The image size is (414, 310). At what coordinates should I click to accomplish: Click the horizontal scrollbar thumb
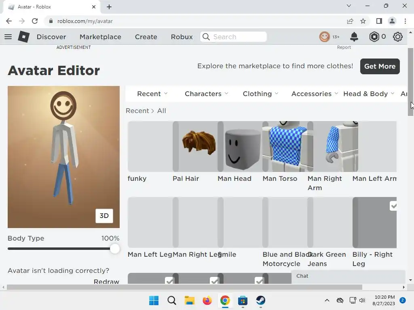(x=184, y=287)
